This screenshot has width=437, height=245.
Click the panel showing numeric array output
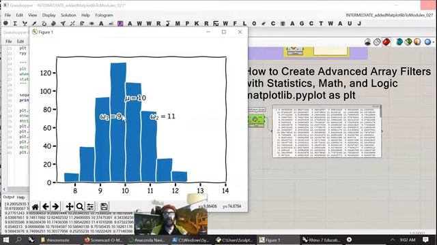click(x=326, y=131)
